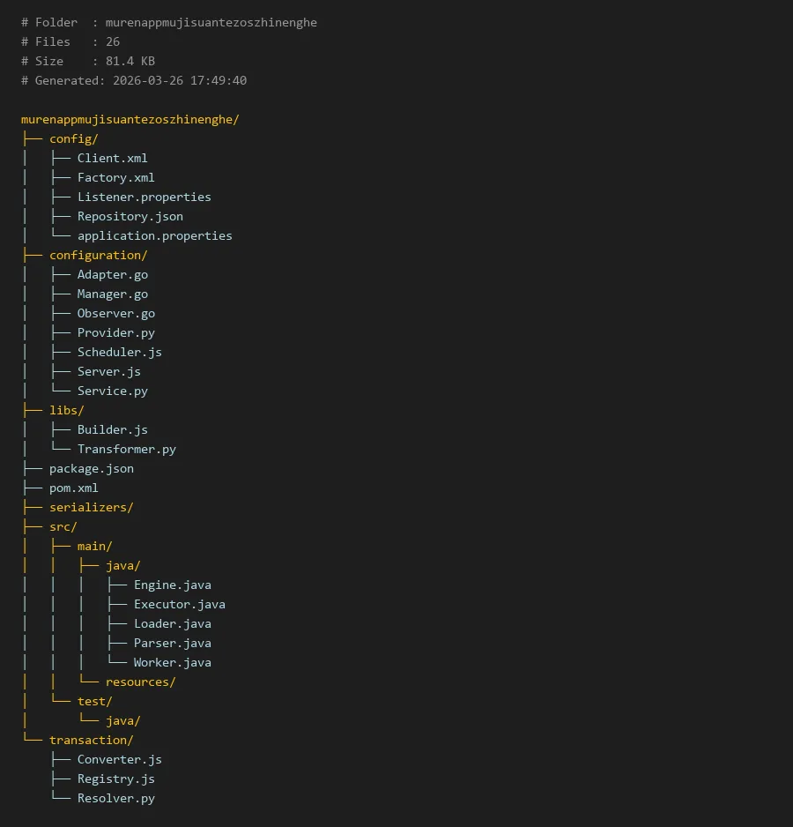
Task: Expand the configuration/ folder
Action: (x=98, y=255)
